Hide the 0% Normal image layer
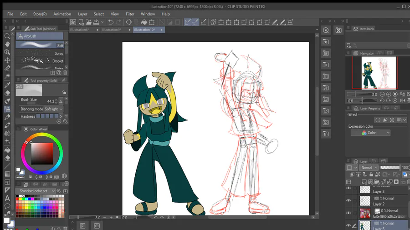The height and width of the screenshot is (230, 410). [348, 213]
